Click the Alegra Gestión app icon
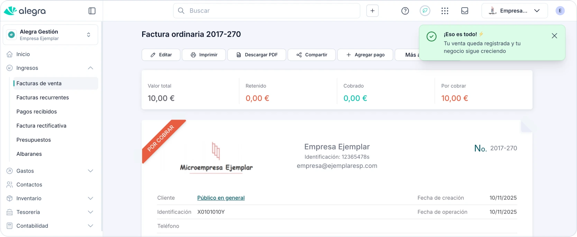577x237 pixels. coord(12,35)
